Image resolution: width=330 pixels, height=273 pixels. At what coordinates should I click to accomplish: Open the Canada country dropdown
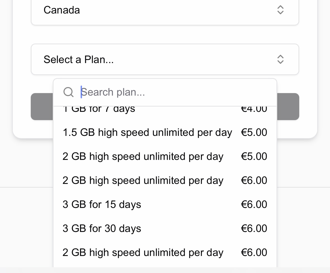(165, 11)
